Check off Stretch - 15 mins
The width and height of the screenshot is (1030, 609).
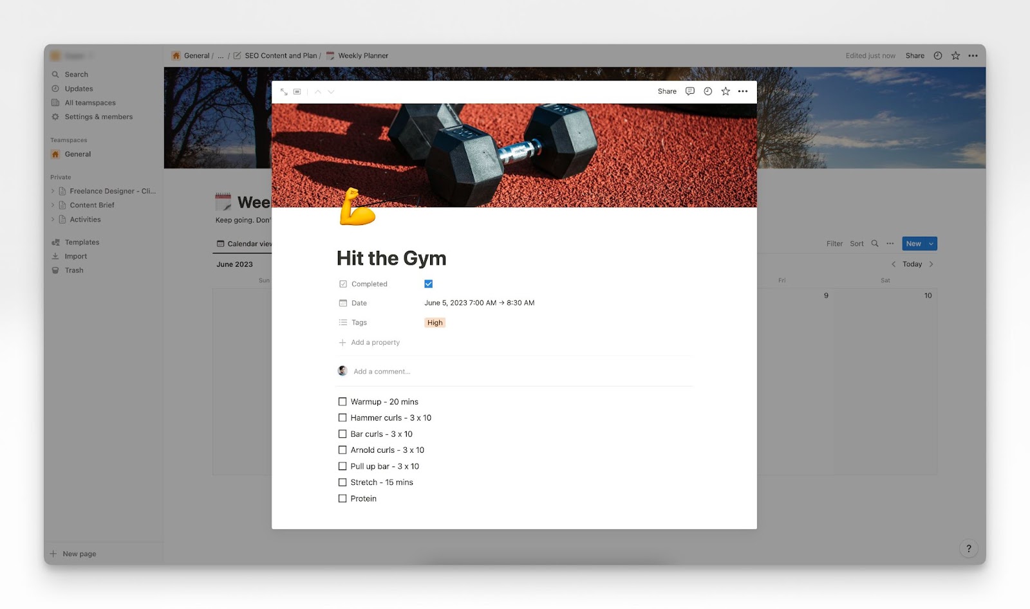point(342,482)
